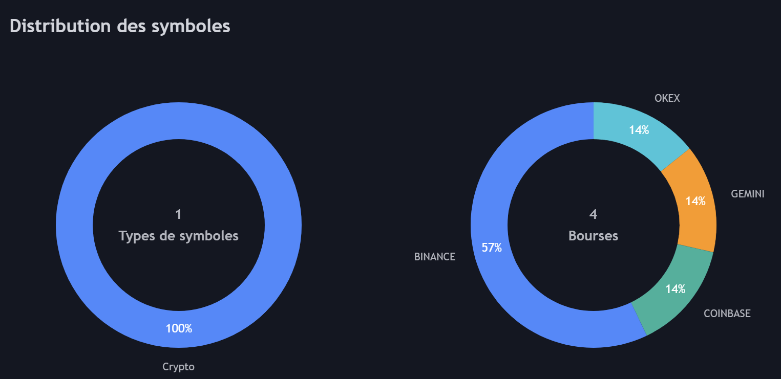Click the Crypto legend label
781x379 pixels.
click(x=178, y=367)
